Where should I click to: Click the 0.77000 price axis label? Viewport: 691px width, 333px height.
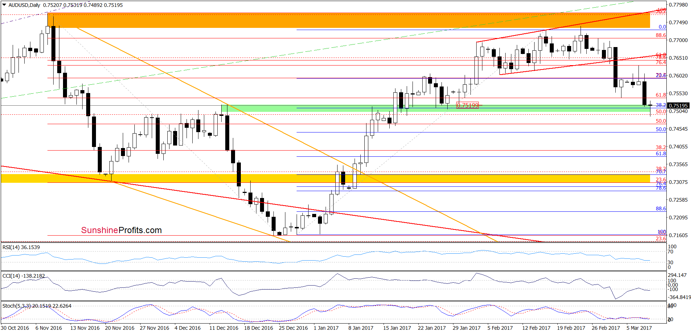point(678,40)
